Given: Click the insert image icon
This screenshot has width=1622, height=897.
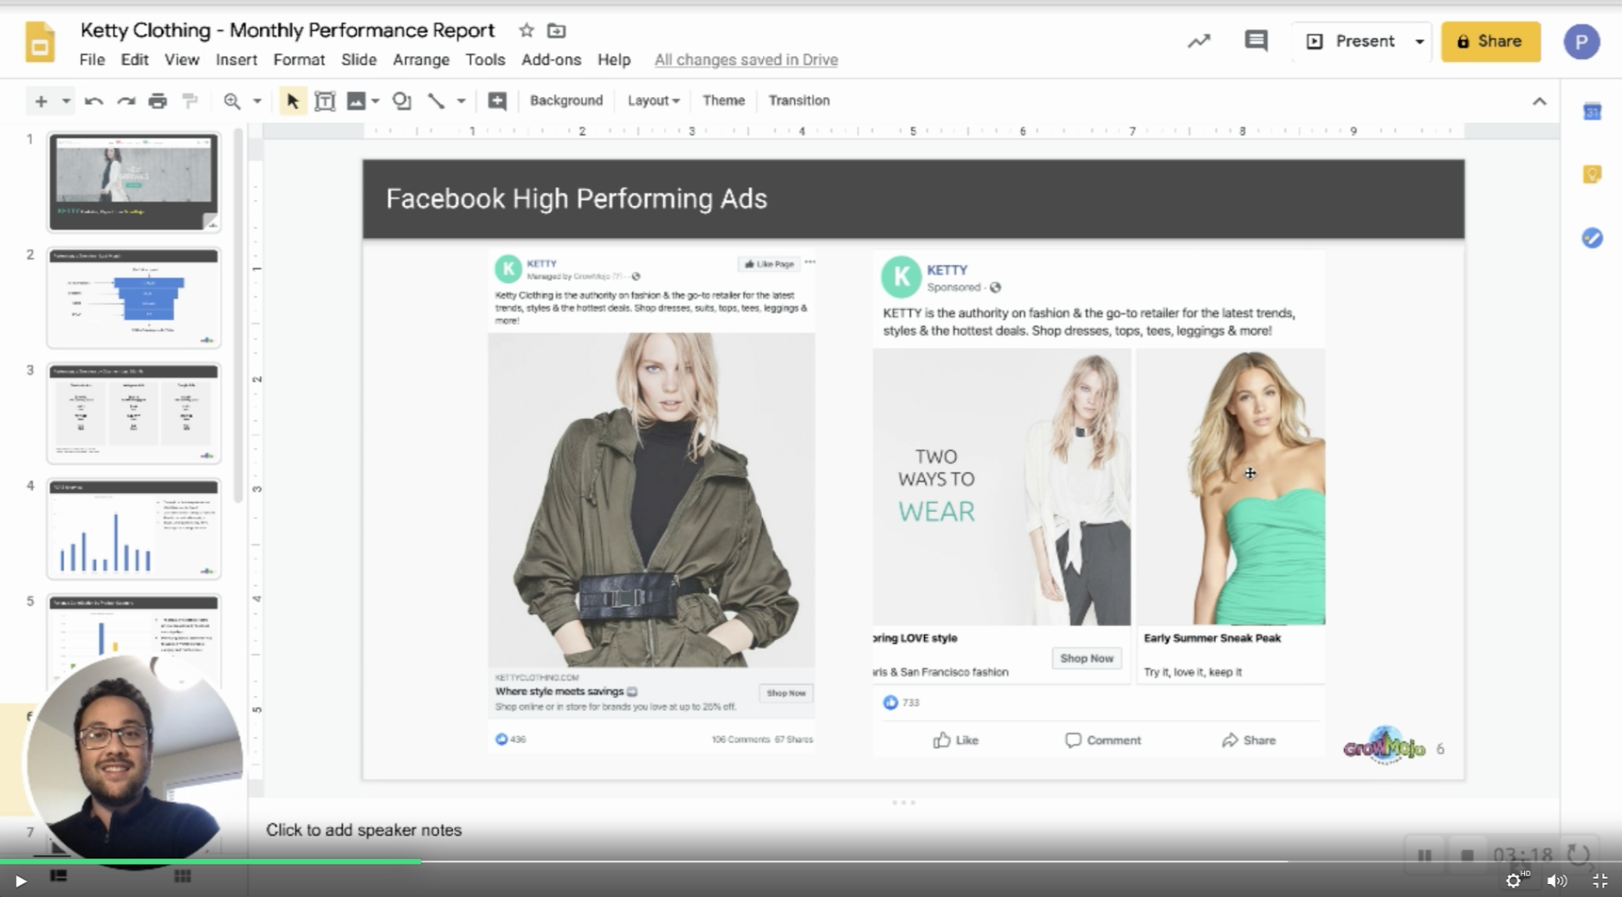Looking at the screenshot, I should [x=356, y=101].
